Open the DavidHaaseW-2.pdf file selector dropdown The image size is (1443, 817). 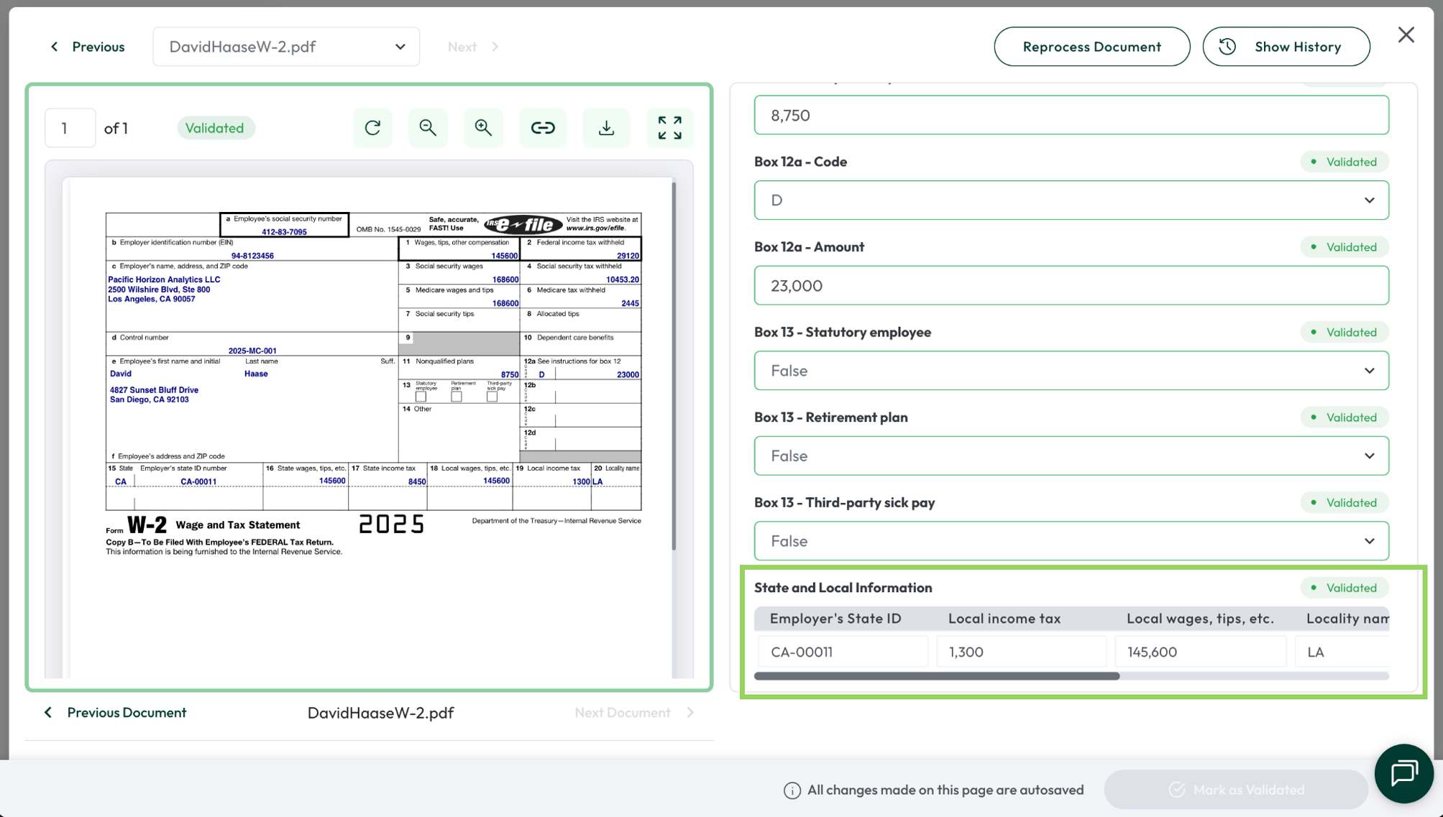pos(286,47)
